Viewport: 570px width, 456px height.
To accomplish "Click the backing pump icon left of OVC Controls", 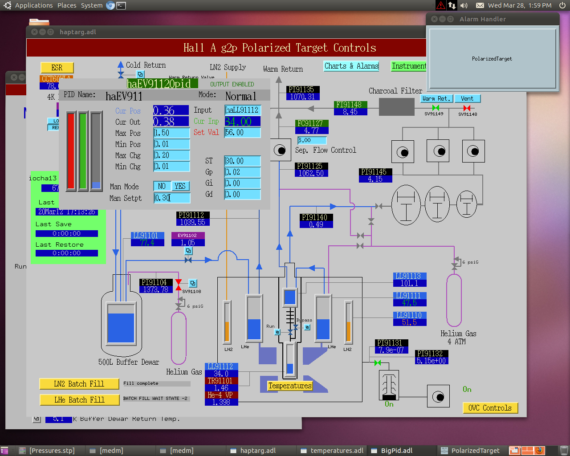I will (x=438, y=396).
